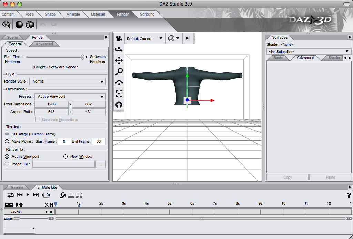Click the move track up arrow

click(x=21, y=205)
